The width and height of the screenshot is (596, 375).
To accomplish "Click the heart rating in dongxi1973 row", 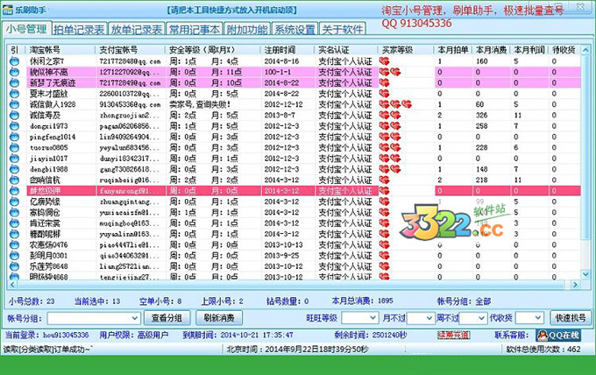I will 390,126.
